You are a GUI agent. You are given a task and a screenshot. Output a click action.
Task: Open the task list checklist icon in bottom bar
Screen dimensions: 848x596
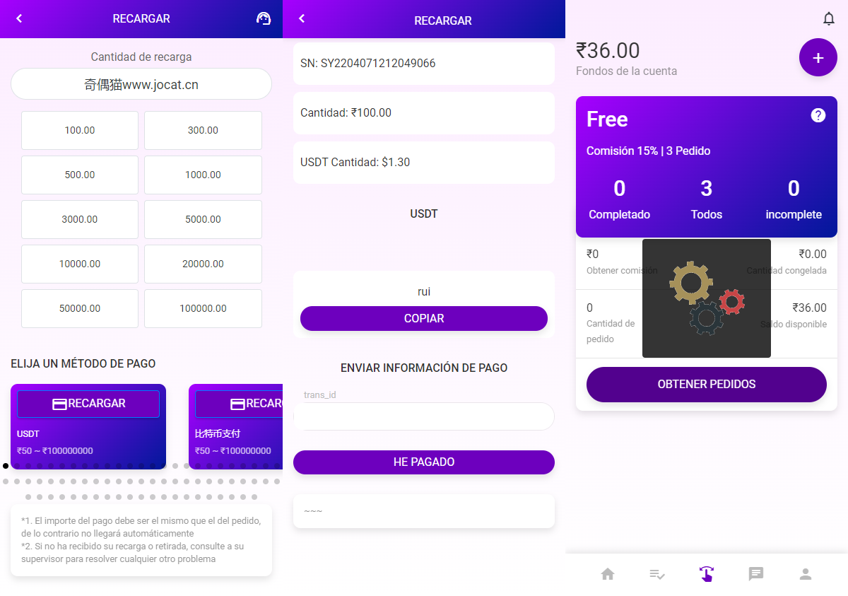(657, 574)
